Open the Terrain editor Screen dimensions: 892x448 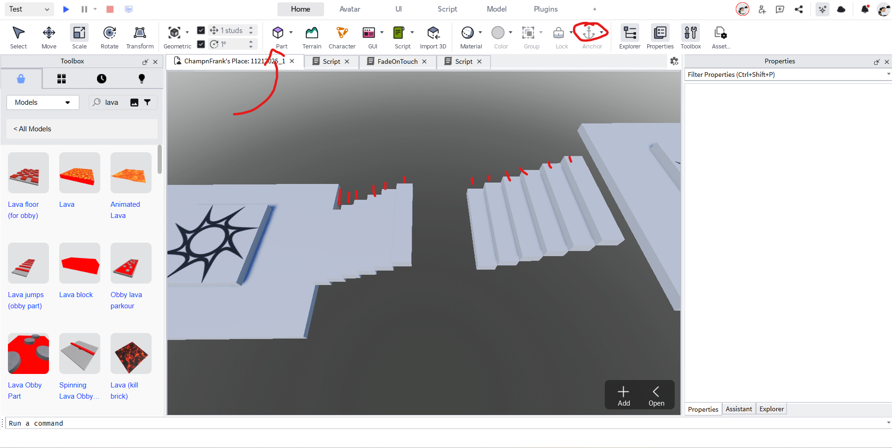pyautogui.click(x=311, y=36)
